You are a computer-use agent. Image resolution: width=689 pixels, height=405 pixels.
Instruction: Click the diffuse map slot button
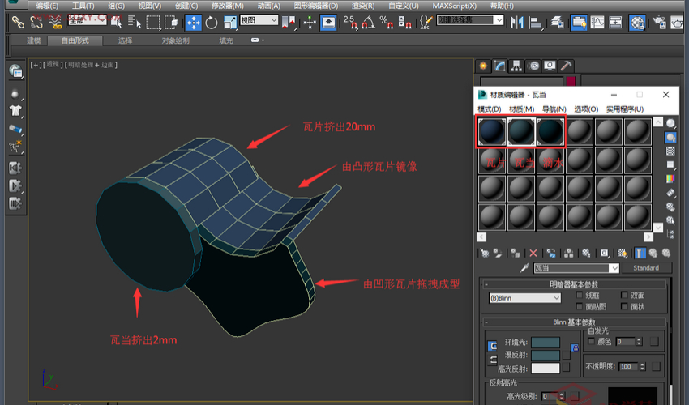tap(566, 355)
